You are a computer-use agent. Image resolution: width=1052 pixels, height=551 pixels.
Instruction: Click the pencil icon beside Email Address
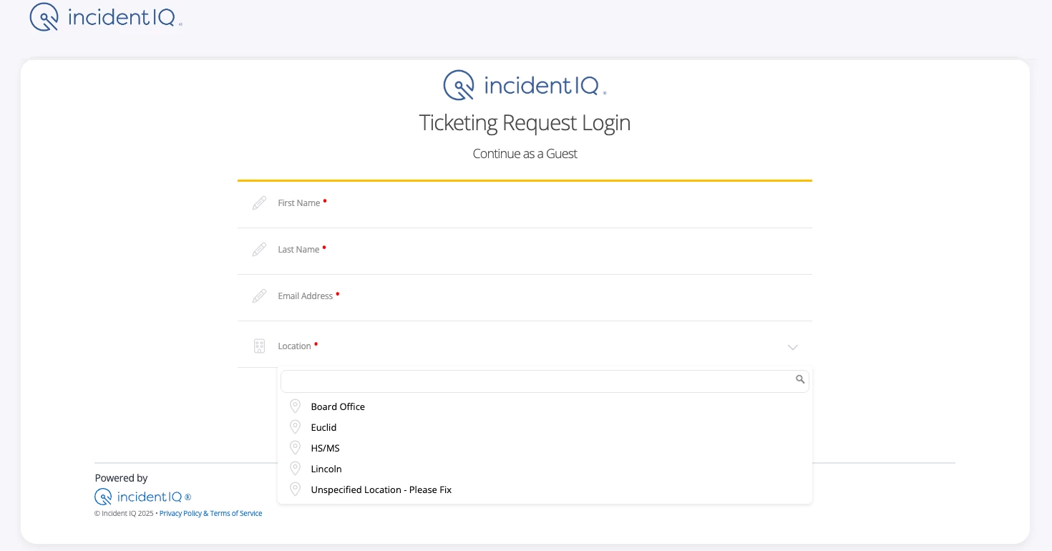click(259, 296)
